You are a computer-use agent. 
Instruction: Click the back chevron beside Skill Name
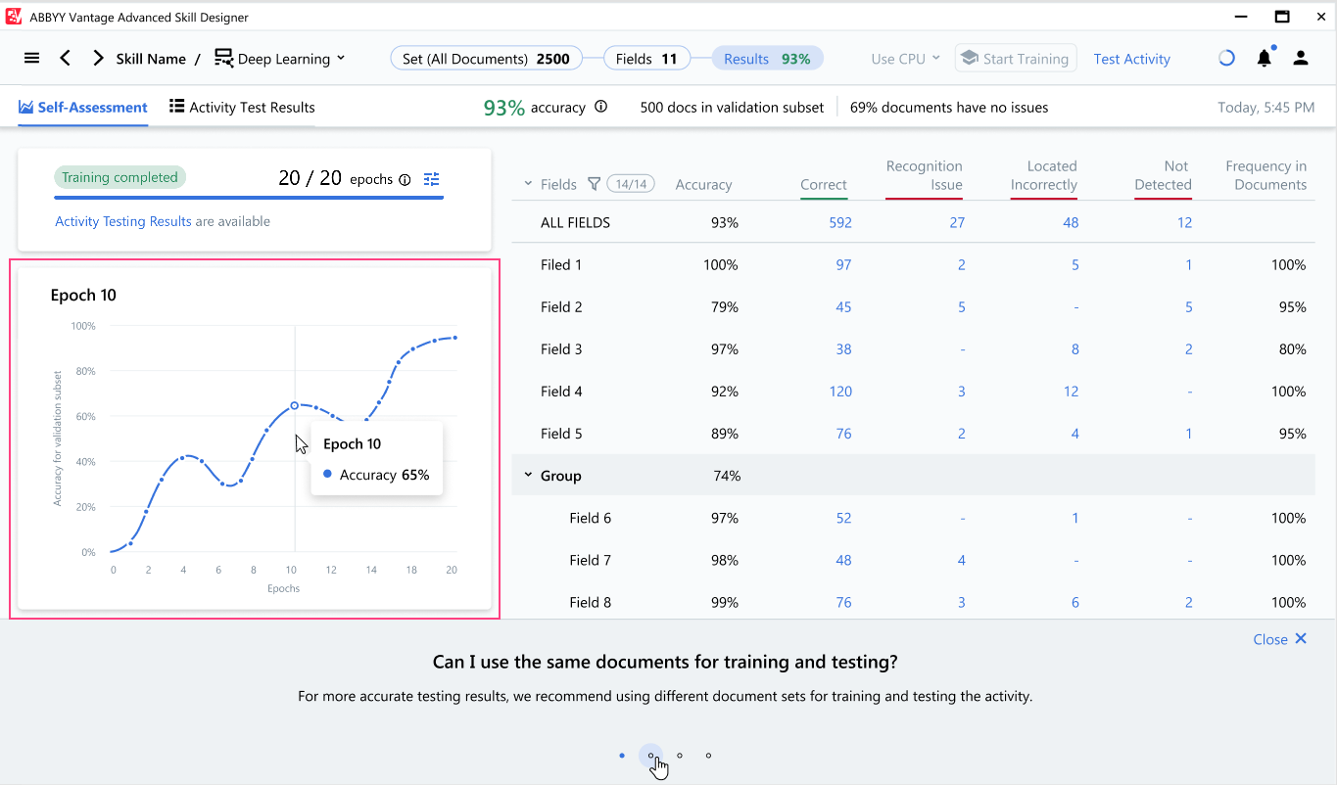pyautogui.click(x=65, y=58)
